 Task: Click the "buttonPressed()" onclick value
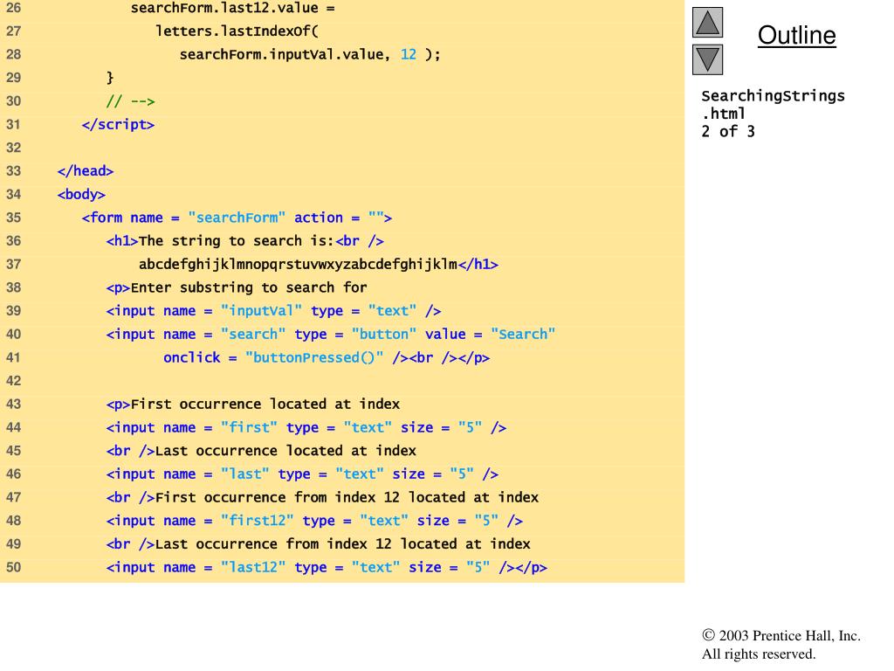coord(314,357)
